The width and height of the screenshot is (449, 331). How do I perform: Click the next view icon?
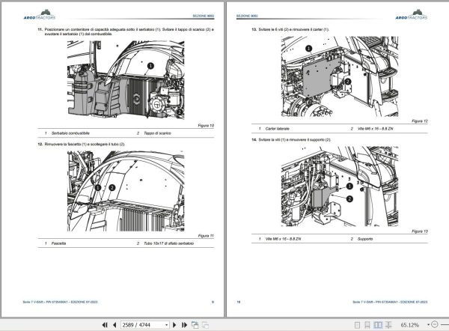coord(205,325)
